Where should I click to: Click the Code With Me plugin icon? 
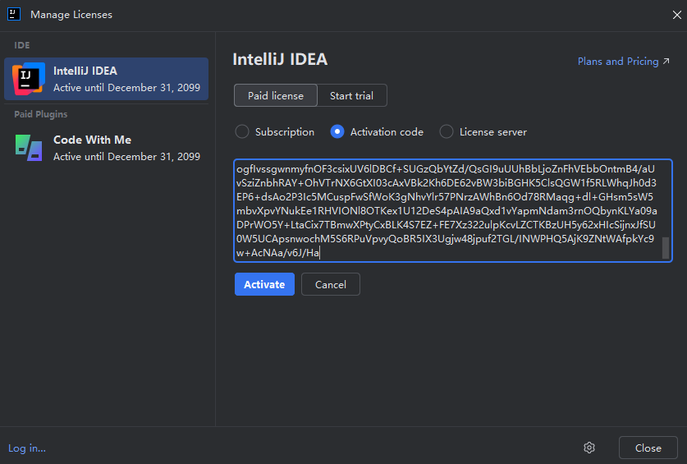[x=29, y=148]
